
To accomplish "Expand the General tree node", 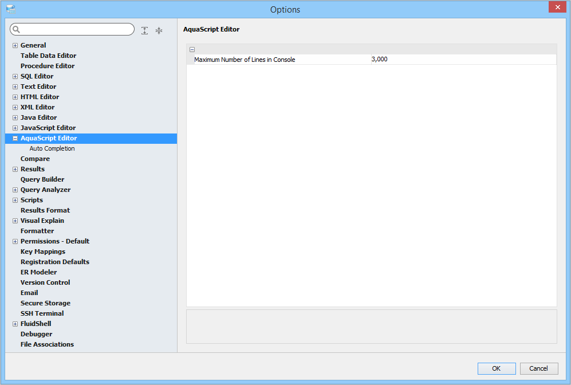I will (x=15, y=45).
